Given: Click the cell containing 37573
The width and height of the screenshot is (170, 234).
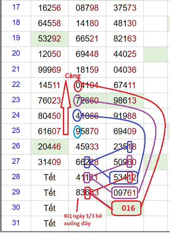Looking at the screenshot, I should 125,8.
